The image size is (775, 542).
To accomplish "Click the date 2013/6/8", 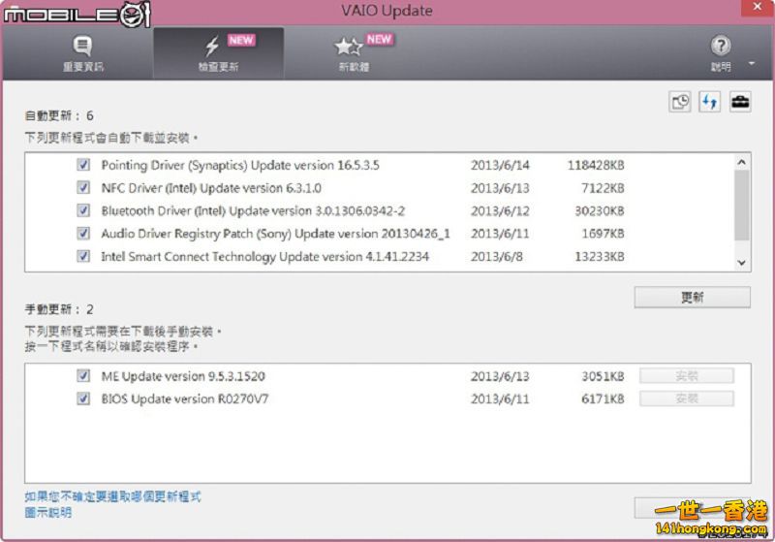I will (x=496, y=257).
